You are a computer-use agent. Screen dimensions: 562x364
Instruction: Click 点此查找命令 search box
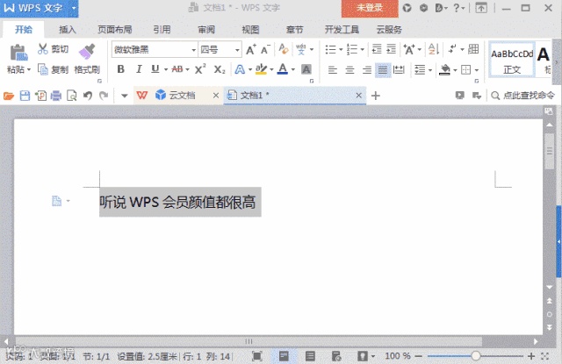[523, 96]
